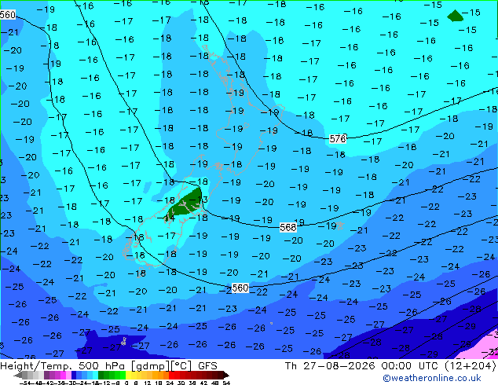Click the right dark-brown arrow end of the legend

(225, 376)
